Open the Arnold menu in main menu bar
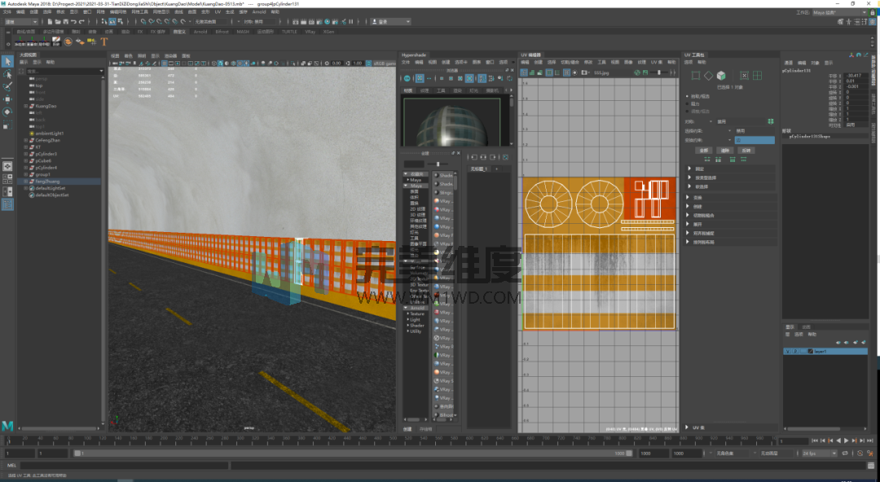The height and width of the screenshot is (482, 880). pyautogui.click(x=259, y=11)
